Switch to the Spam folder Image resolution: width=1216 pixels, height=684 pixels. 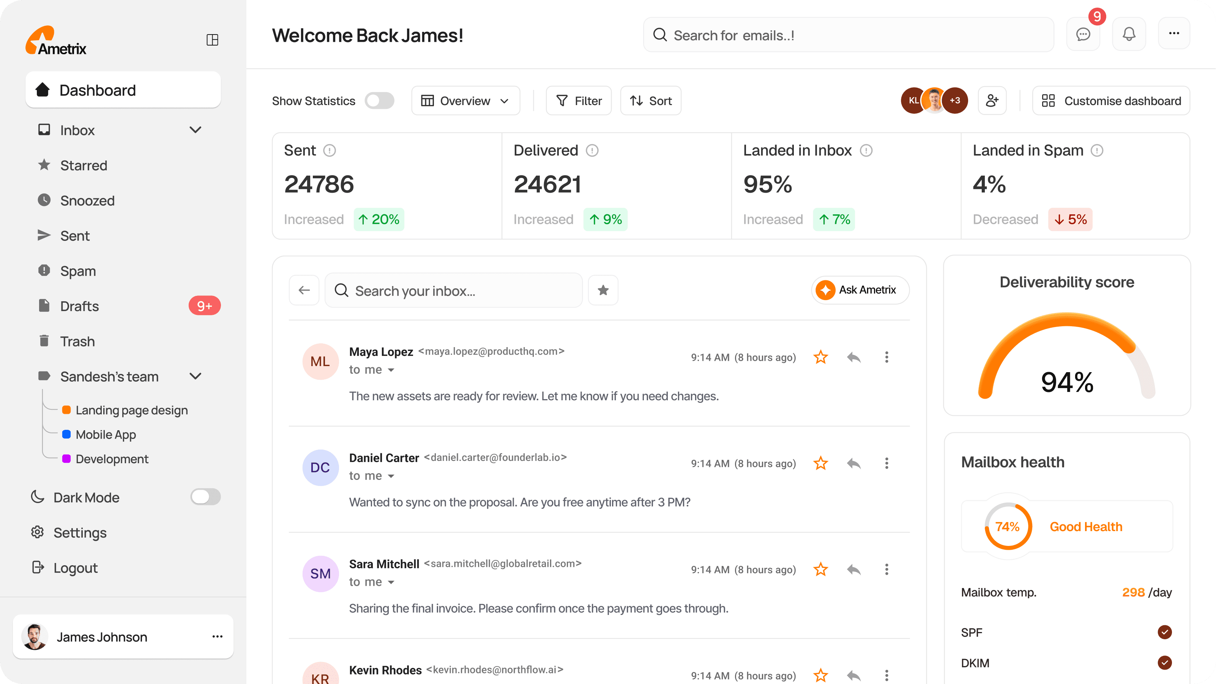pyautogui.click(x=78, y=270)
